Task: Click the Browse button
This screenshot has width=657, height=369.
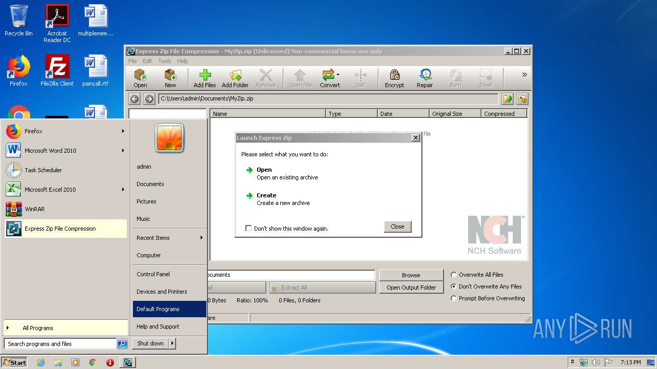Action: [411, 275]
